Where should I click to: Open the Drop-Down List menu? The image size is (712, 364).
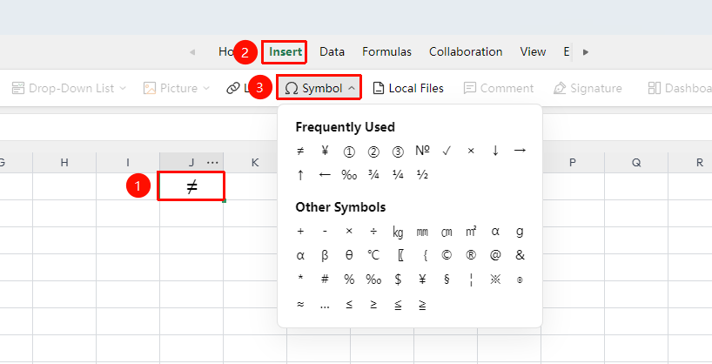(69, 88)
